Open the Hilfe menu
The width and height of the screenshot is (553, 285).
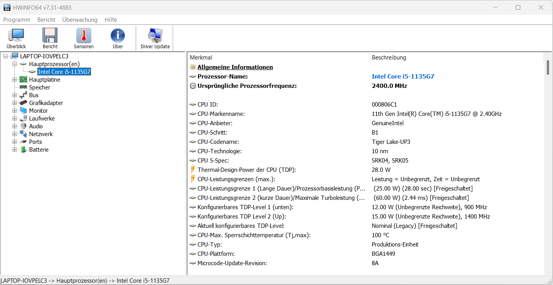111,20
